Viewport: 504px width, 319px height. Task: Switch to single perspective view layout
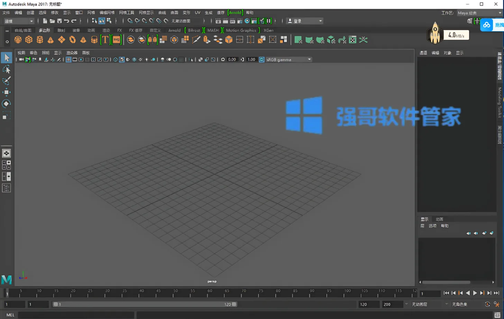[x=7, y=153]
